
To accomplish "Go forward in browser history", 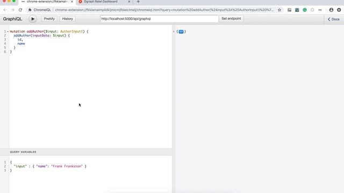I will coord(12,10).
